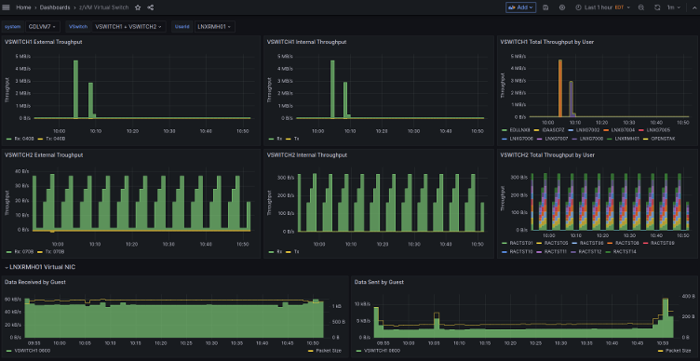Image resolution: width=700 pixels, height=361 pixels.
Task: Open dashboard settings gear icon
Action: coord(562,7)
